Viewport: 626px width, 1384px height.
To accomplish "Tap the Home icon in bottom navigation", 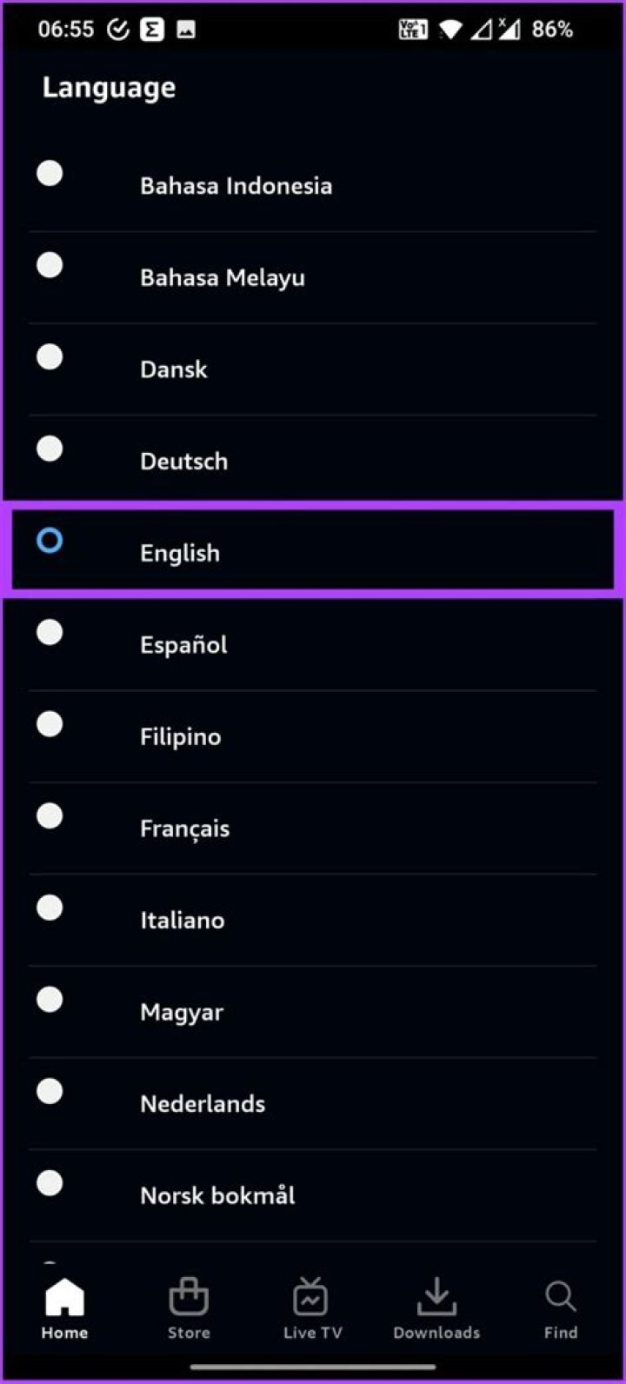I will 65,1299.
